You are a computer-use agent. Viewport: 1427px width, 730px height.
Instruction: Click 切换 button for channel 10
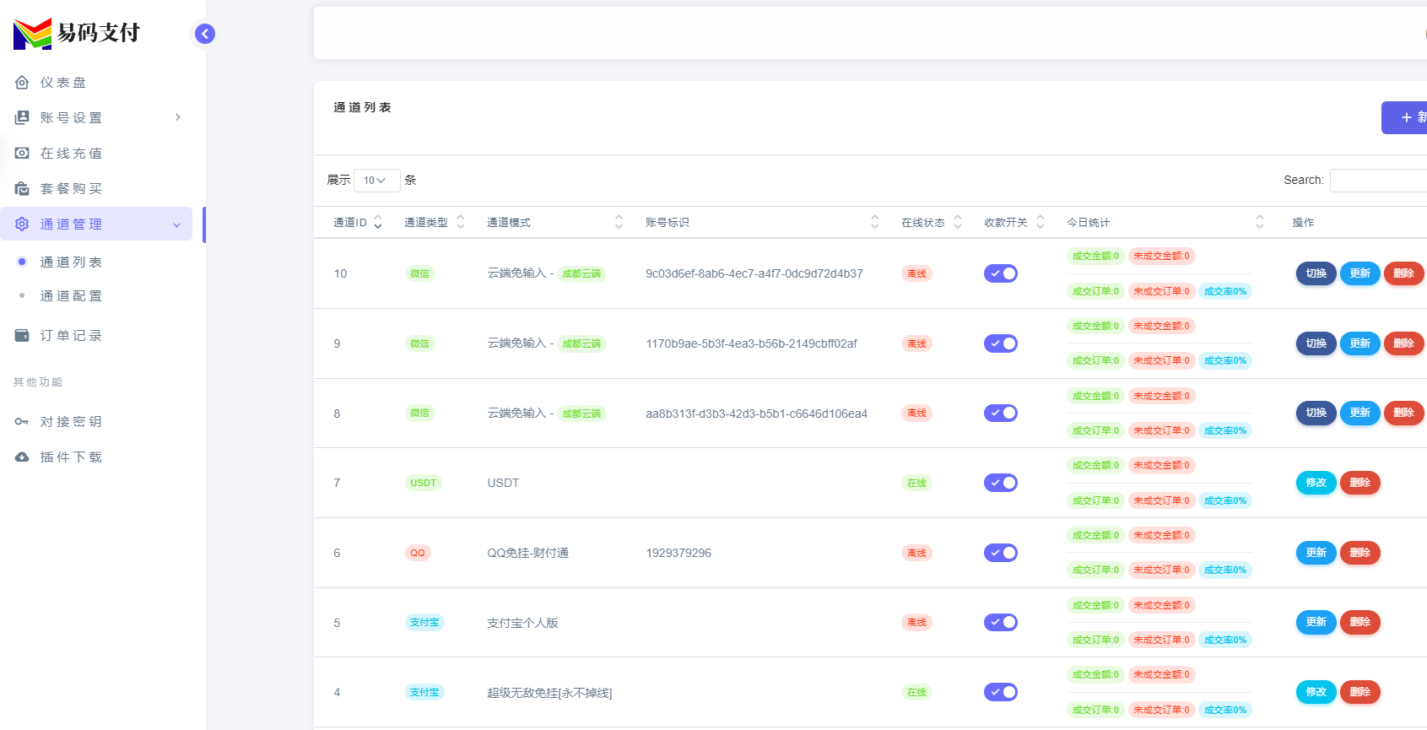pyautogui.click(x=1316, y=273)
